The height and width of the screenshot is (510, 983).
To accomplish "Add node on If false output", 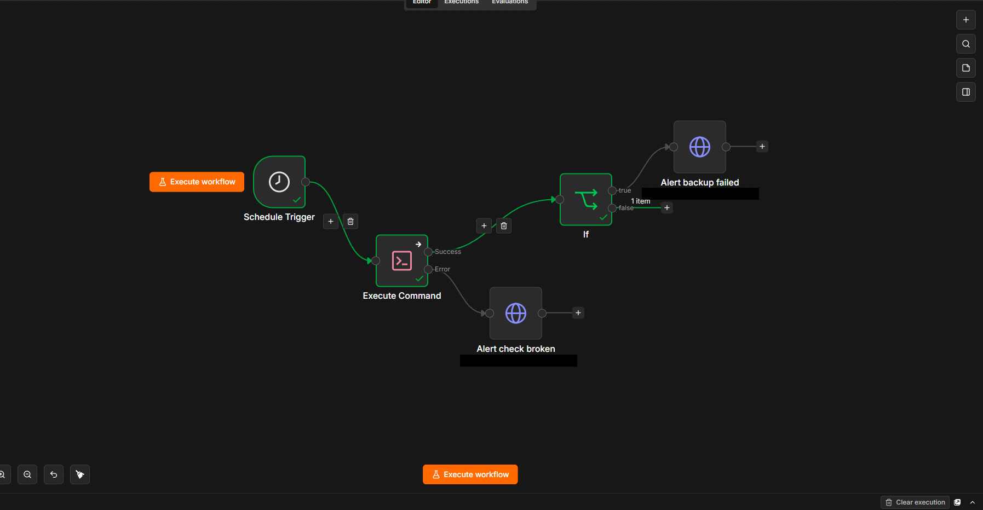I will click(667, 208).
